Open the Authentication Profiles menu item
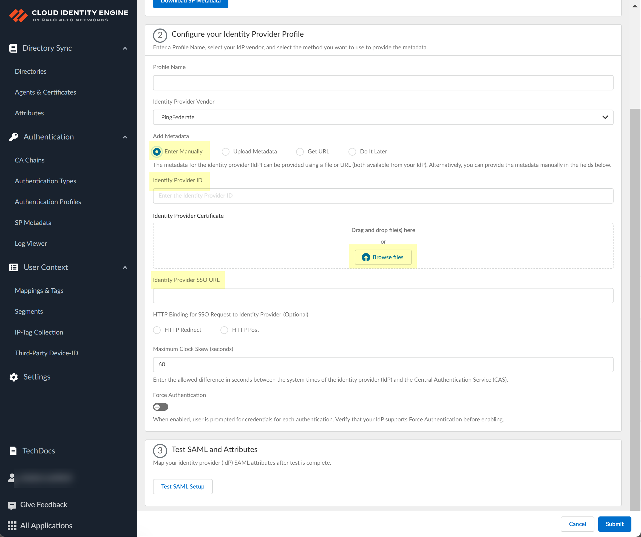Viewport: 641px width, 537px height. 48,202
